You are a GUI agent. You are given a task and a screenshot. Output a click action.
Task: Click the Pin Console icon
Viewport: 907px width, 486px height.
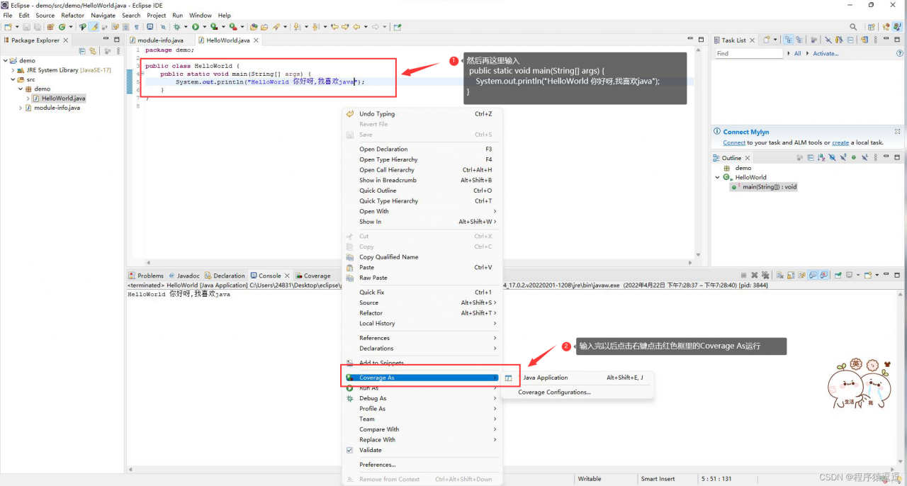pos(838,275)
